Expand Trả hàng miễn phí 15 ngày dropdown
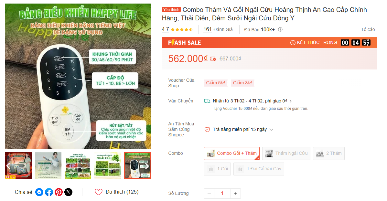 coord(271,130)
